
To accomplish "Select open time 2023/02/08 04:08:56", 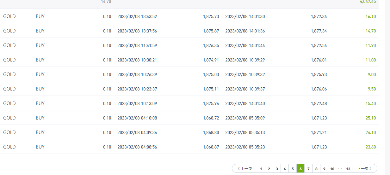I will pos(137,147).
